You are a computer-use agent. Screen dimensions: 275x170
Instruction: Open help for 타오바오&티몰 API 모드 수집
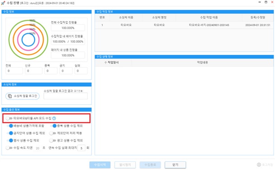coord(54,118)
